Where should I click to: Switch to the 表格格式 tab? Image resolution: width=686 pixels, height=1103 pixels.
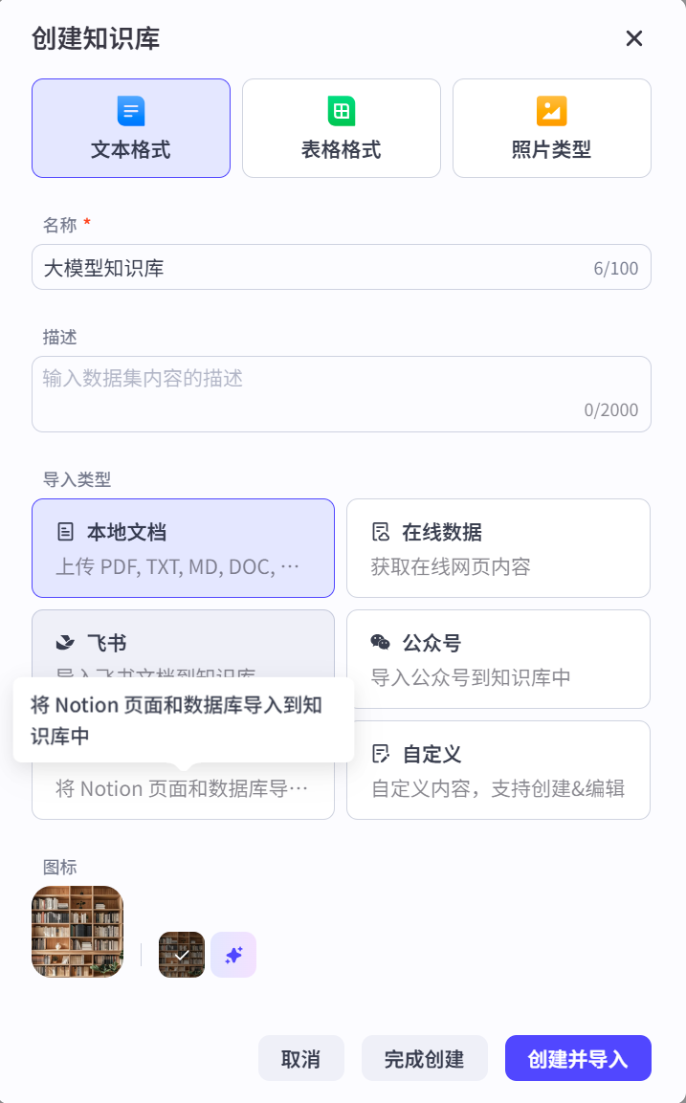(342, 128)
